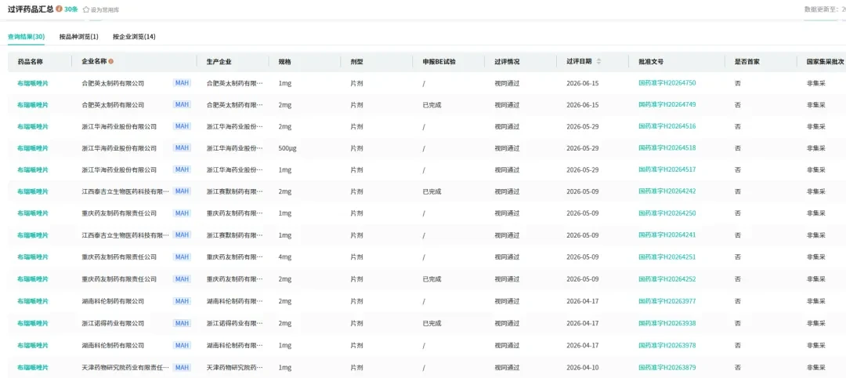Switch to 按品种浏览(1) tab
Image resolution: width=846 pixels, height=378 pixels.
tap(79, 37)
